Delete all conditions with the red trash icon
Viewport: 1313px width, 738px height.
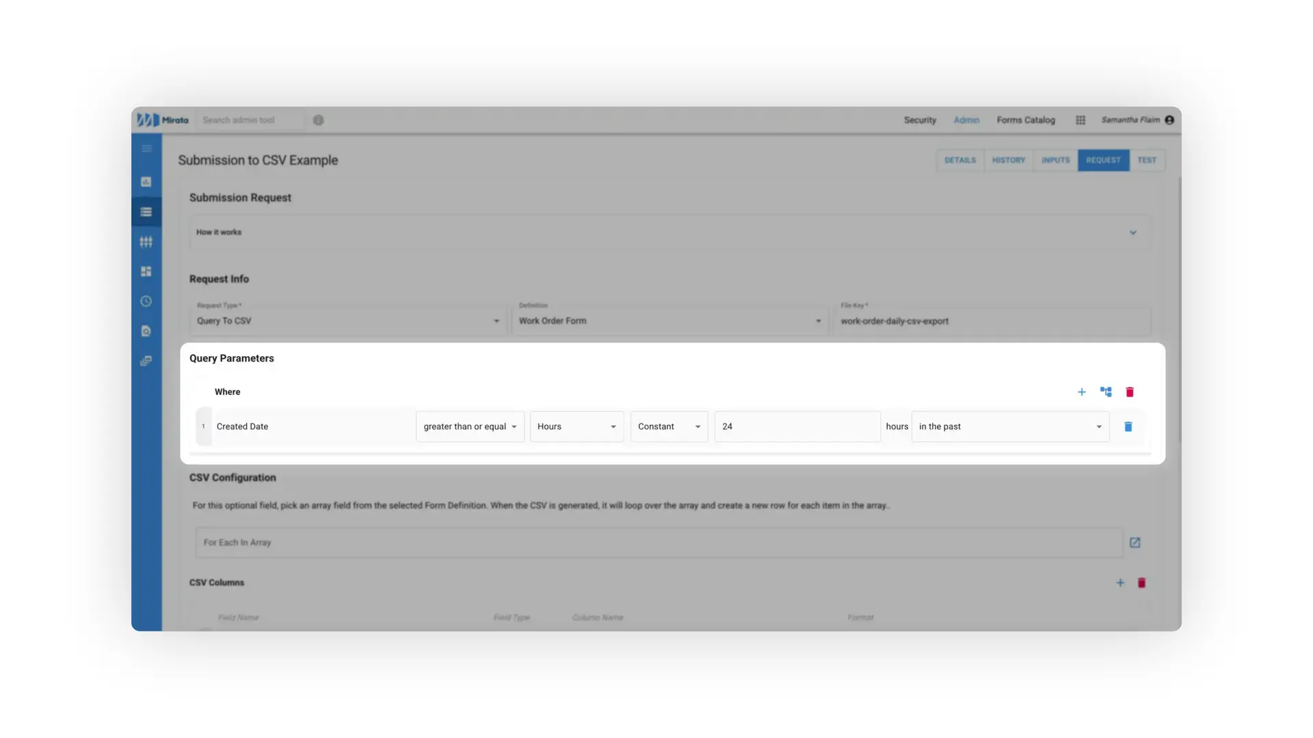tap(1130, 392)
